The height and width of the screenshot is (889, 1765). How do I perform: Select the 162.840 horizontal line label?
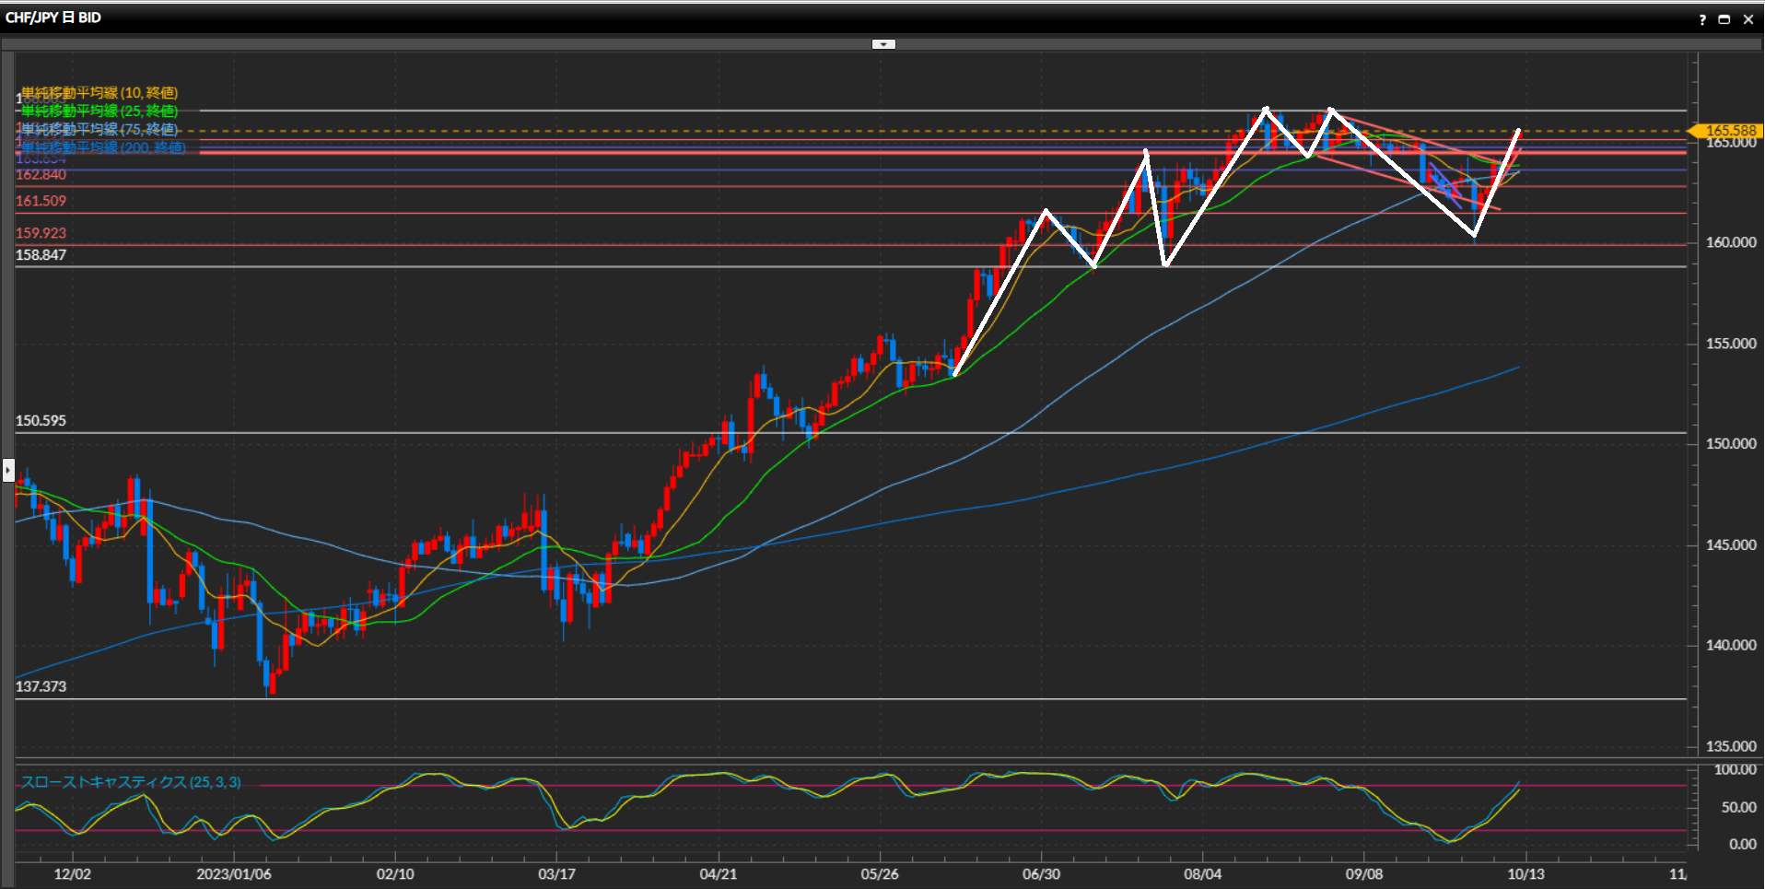click(41, 175)
